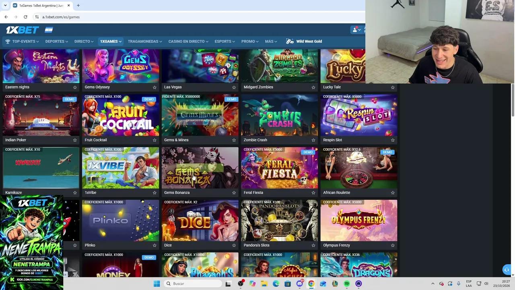Open Microsoft Edge from the taskbar
This screenshot has height=290, width=515.
click(276, 284)
